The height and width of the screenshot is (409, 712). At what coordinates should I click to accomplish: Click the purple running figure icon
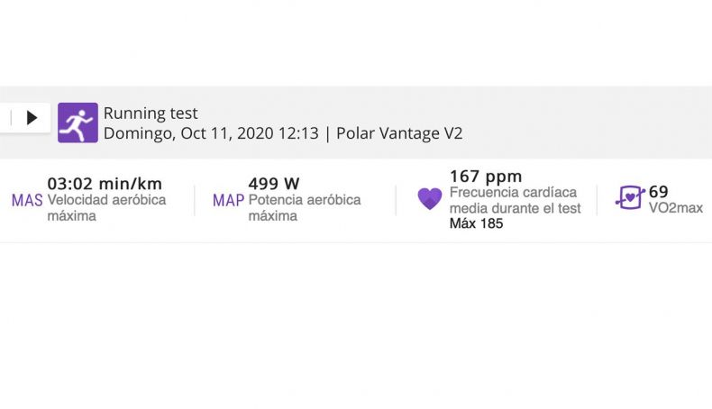click(78, 123)
